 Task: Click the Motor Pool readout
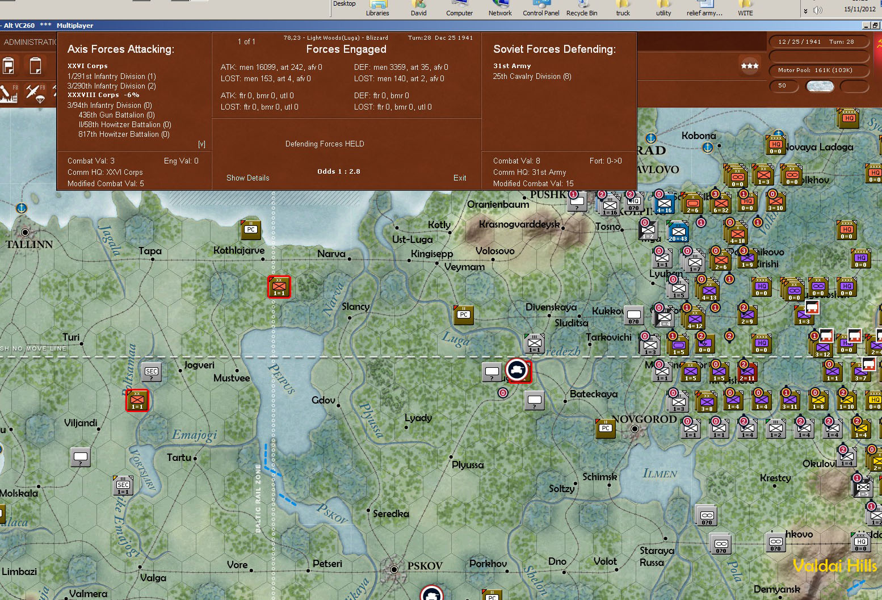click(x=819, y=70)
